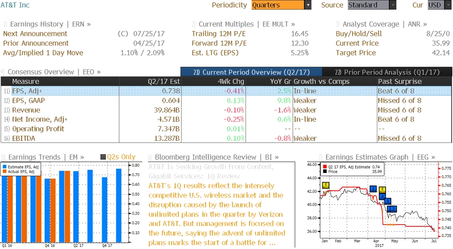Viewport: 453px width, 249px height.
Task: Click blue Estimate EPS, Adj legend swatch
Action: pos(4,167)
